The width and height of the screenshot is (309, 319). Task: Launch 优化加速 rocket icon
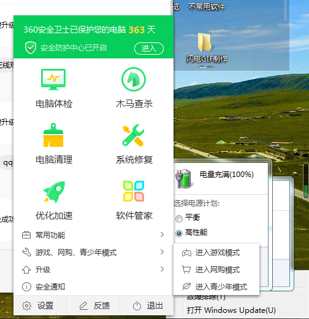54,192
